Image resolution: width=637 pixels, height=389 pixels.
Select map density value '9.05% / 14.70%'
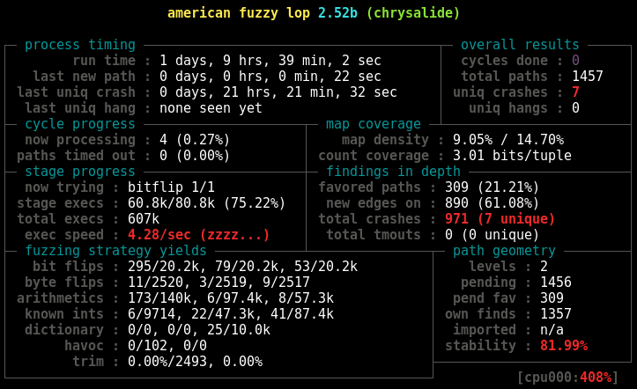coord(508,140)
